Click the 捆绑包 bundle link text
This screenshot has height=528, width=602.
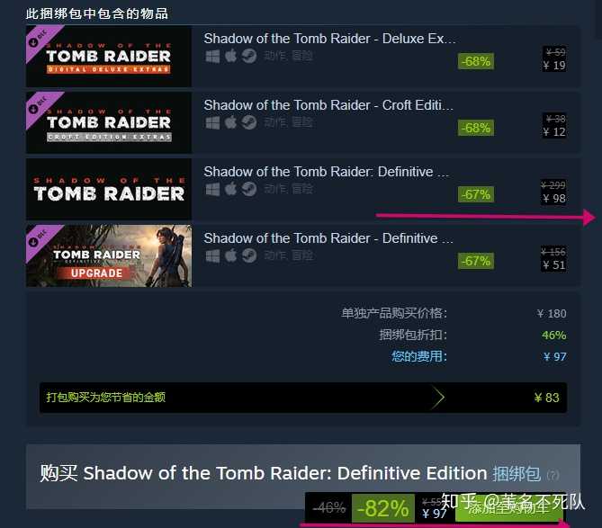517,473
